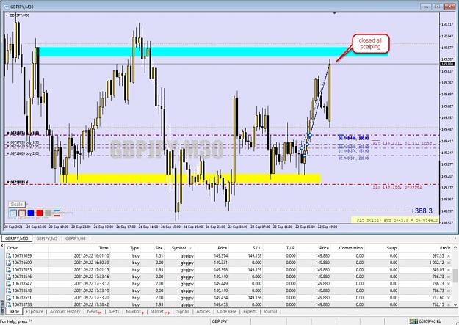This screenshot has height=325, width=459.
Task: Pick the solid blue color swatch
Action: coord(31,213)
